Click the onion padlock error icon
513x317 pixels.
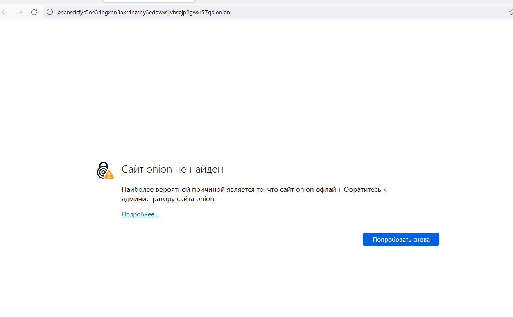point(103,170)
